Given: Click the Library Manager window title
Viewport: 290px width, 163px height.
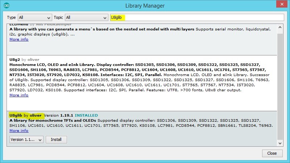Looking at the screenshot, I should point(145,6).
